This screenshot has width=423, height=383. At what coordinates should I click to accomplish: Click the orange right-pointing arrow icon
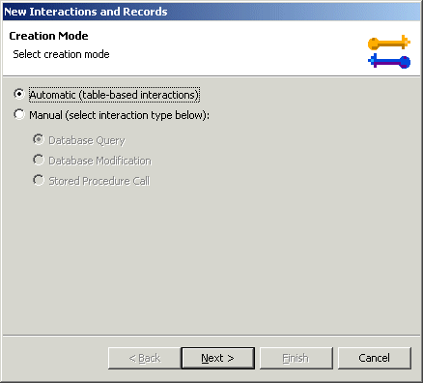tap(389, 43)
